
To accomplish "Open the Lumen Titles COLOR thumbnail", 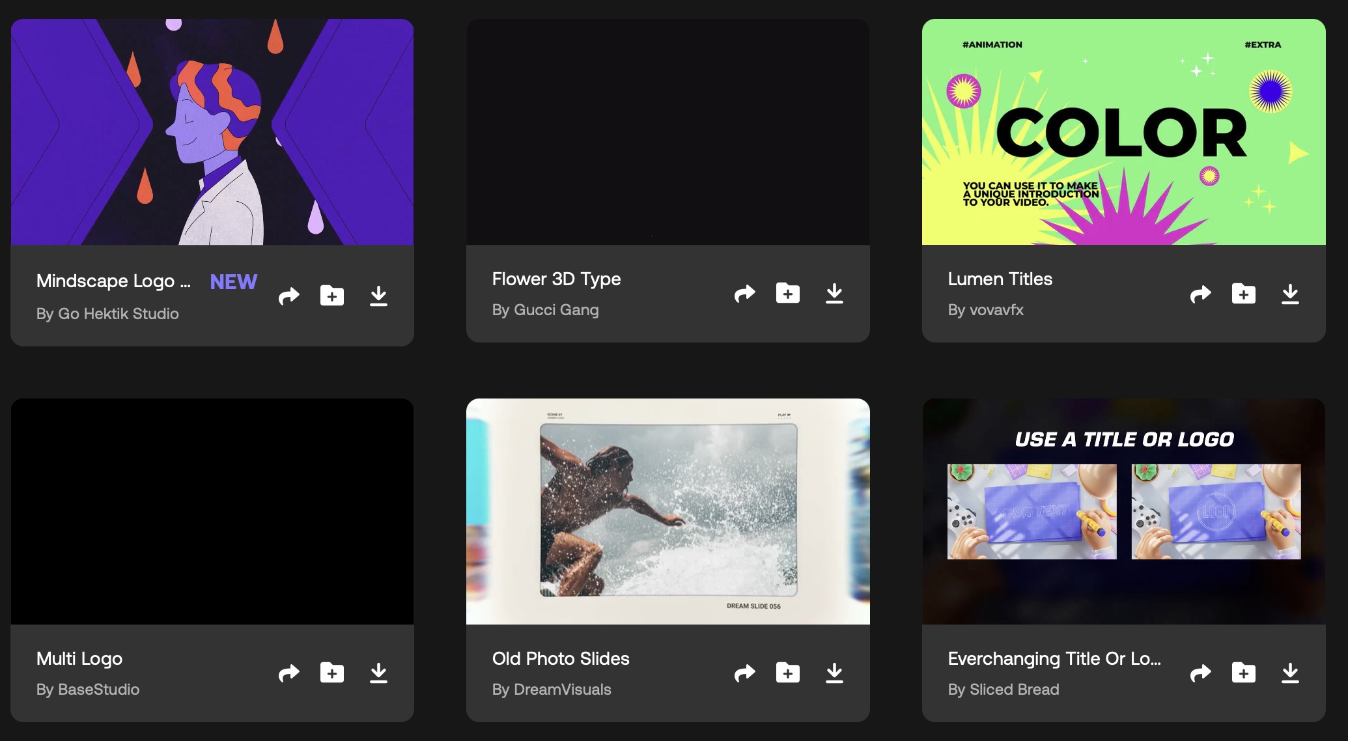I will (1123, 132).
